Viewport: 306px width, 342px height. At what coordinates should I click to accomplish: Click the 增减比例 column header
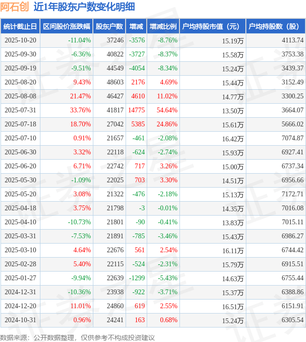pyautogui.click(x=163, y=27)
